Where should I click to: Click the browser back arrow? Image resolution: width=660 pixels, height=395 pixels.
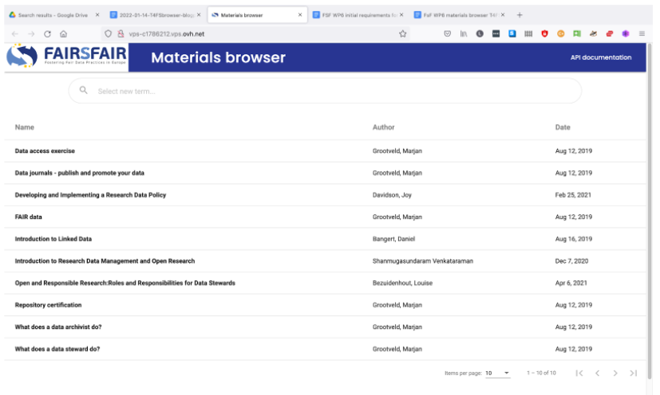coord(14,34)
